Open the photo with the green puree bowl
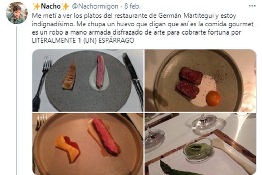 click(200, 144)
